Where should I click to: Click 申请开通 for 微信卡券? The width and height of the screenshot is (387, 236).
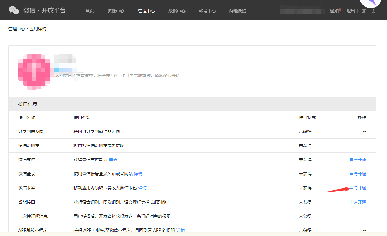(358, 188)
